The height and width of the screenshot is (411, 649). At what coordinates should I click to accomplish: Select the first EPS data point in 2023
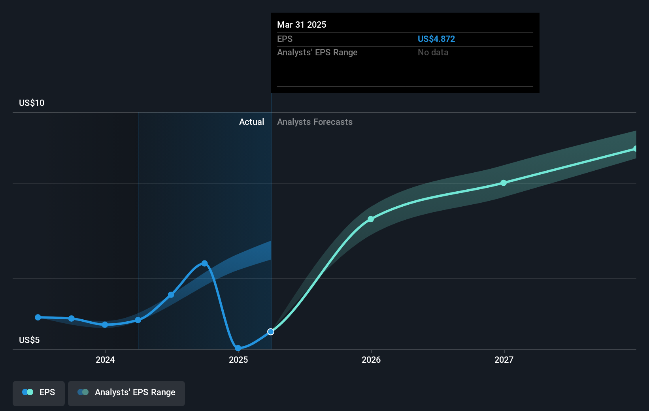tap(38, 317)
